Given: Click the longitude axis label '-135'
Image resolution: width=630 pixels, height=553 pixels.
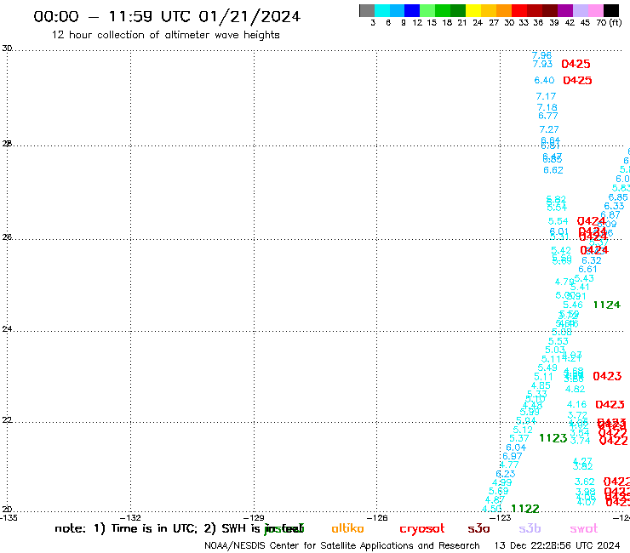Looking at the screenshot, I should coord(9,517).
